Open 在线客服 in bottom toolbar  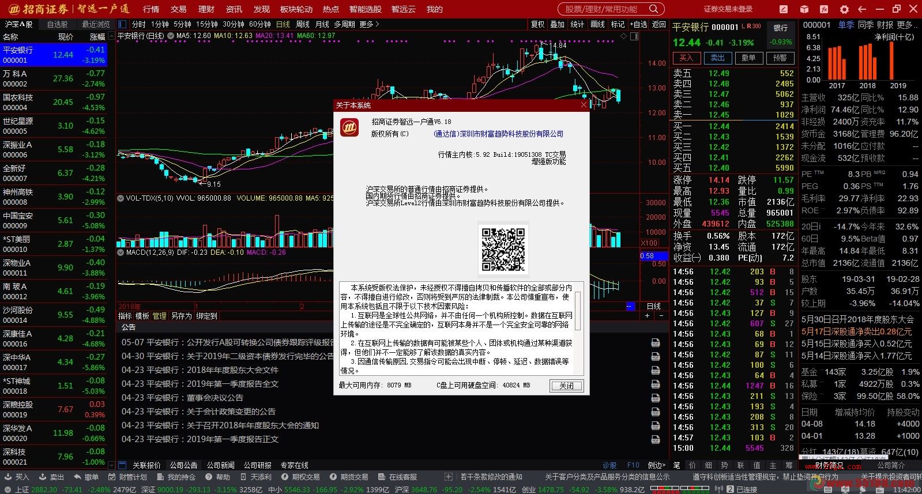(397, 477)
